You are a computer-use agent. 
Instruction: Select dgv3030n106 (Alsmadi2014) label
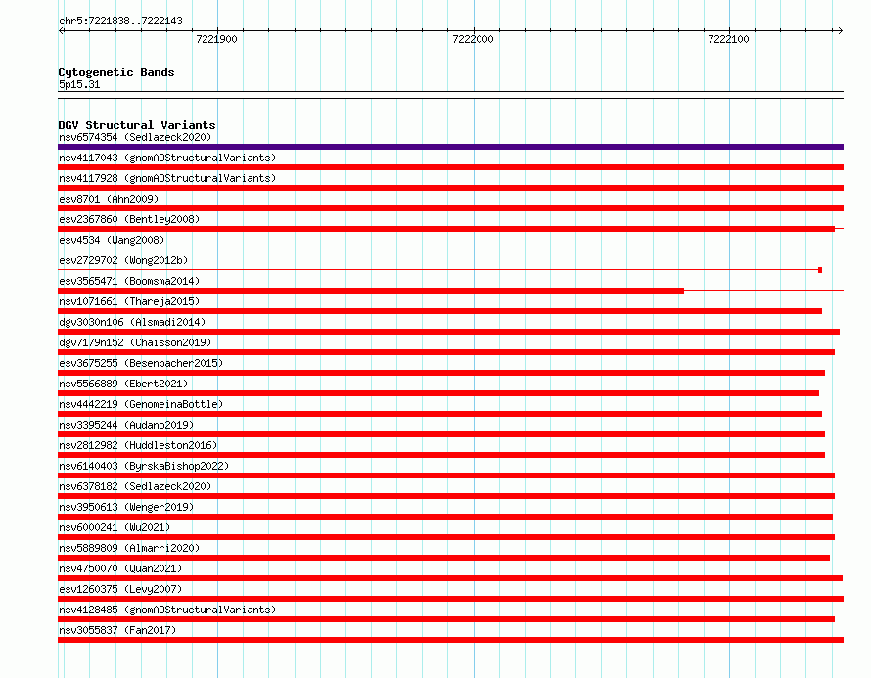coord(132,322)
